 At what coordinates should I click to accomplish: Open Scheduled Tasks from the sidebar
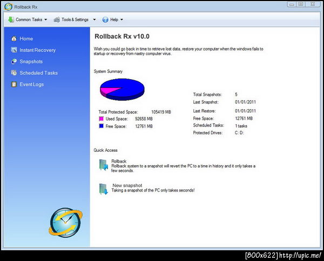pos(39,73)
